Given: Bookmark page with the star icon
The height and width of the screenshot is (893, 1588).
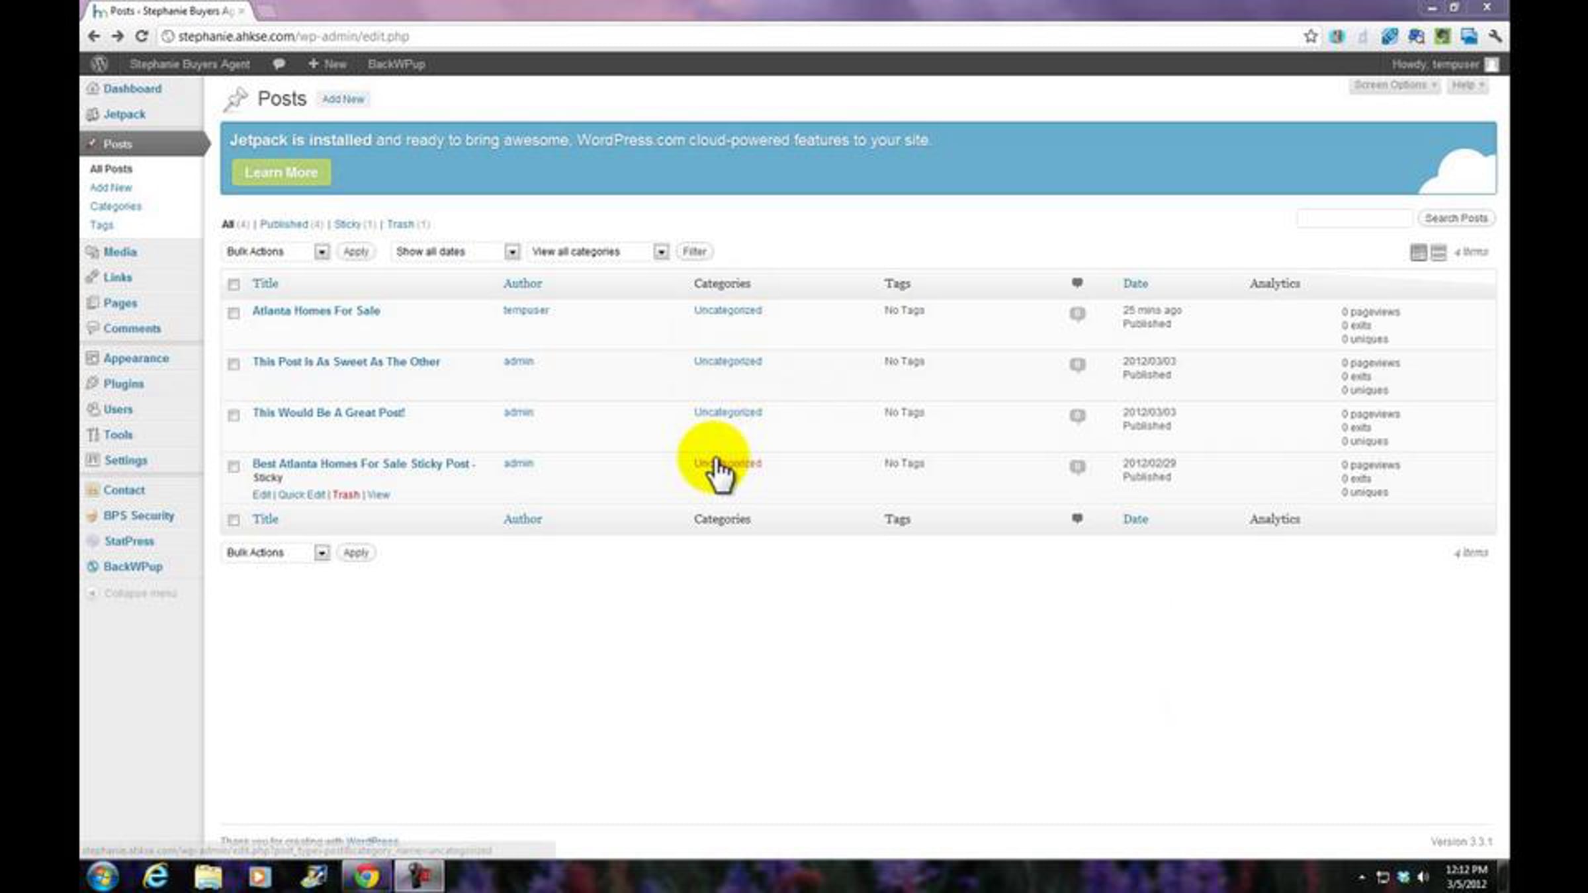Looking at the screenshot, I should point(1310,36).
